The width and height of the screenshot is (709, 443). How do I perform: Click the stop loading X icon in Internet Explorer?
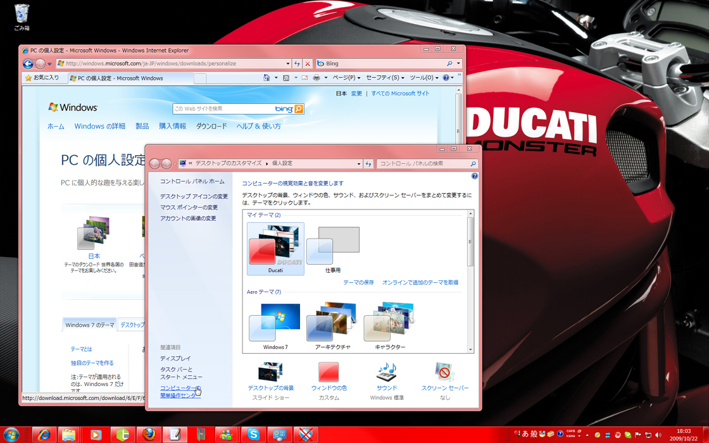(x=308, y=64)
